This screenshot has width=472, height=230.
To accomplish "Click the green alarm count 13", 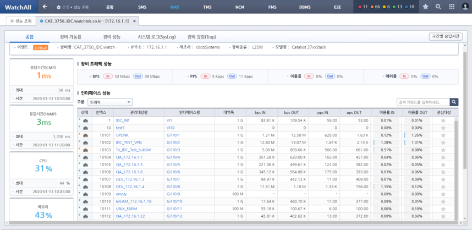I will pyautogui.click(x=397, y=7).
